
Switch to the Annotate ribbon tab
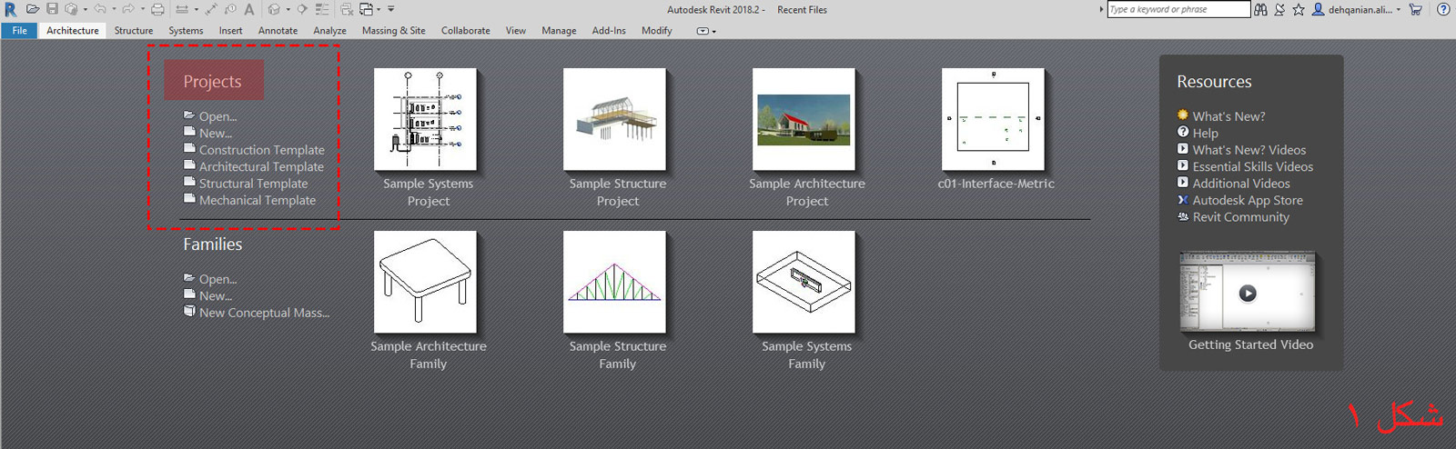point(278,31)
